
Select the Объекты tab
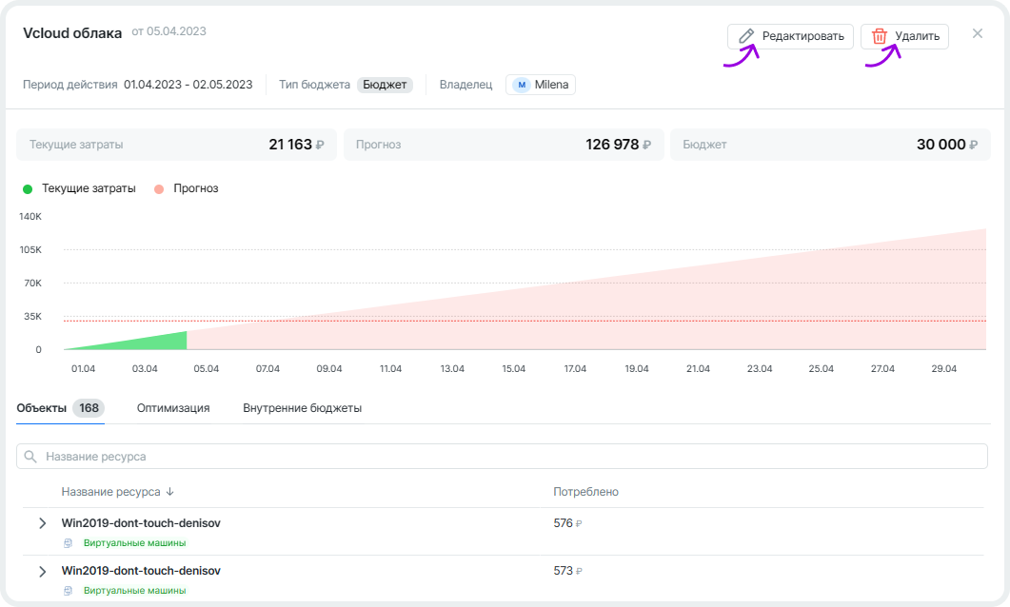point(42,408)
